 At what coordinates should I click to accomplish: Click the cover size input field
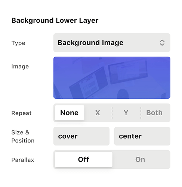tap(81, 136)
